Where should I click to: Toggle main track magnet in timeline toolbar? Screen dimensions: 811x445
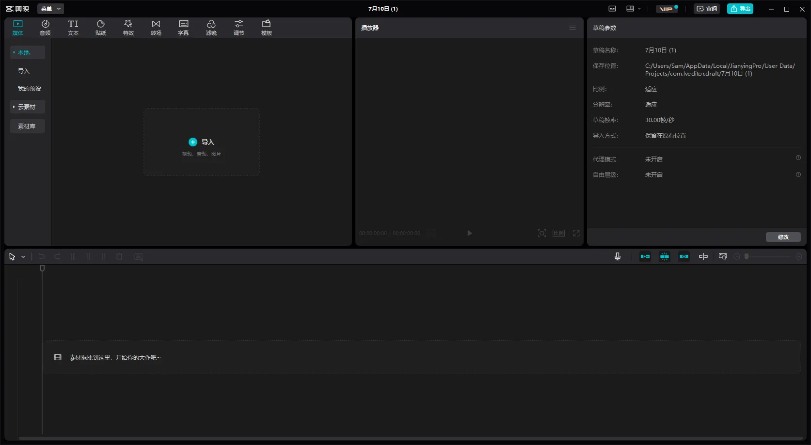click(x=645, y=256)
